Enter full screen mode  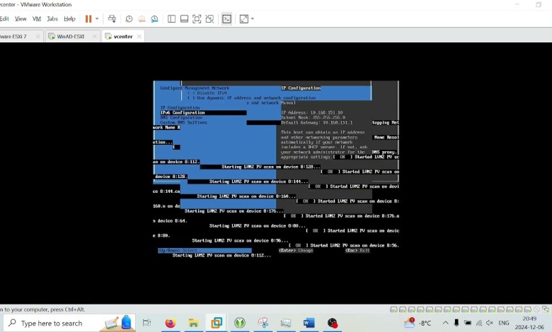pos(197,19)
